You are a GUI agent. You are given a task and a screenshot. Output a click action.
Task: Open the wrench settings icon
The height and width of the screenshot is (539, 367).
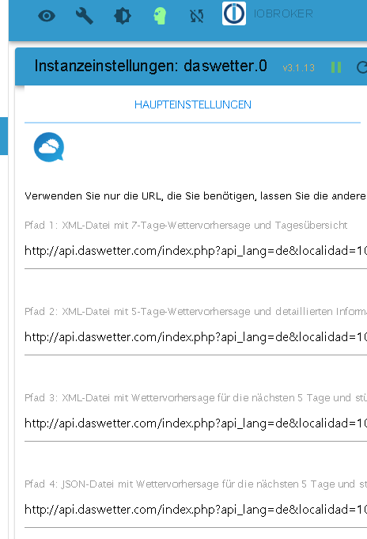84,16
